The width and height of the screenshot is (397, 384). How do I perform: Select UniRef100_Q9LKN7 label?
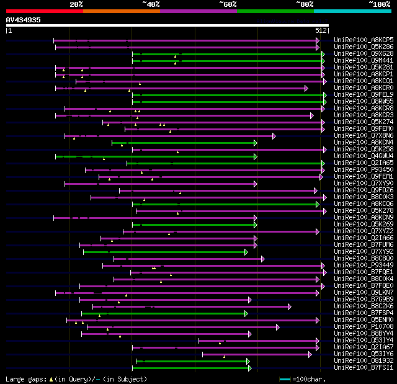tap(364, 293)
